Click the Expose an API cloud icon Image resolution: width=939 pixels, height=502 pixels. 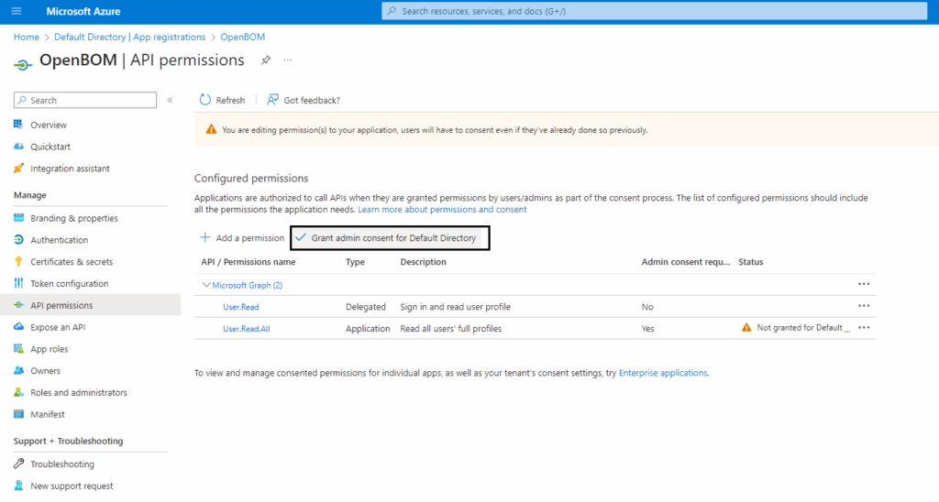18,327
